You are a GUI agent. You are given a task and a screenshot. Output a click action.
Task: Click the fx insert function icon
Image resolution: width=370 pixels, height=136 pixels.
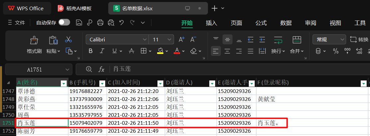[101, 69]
